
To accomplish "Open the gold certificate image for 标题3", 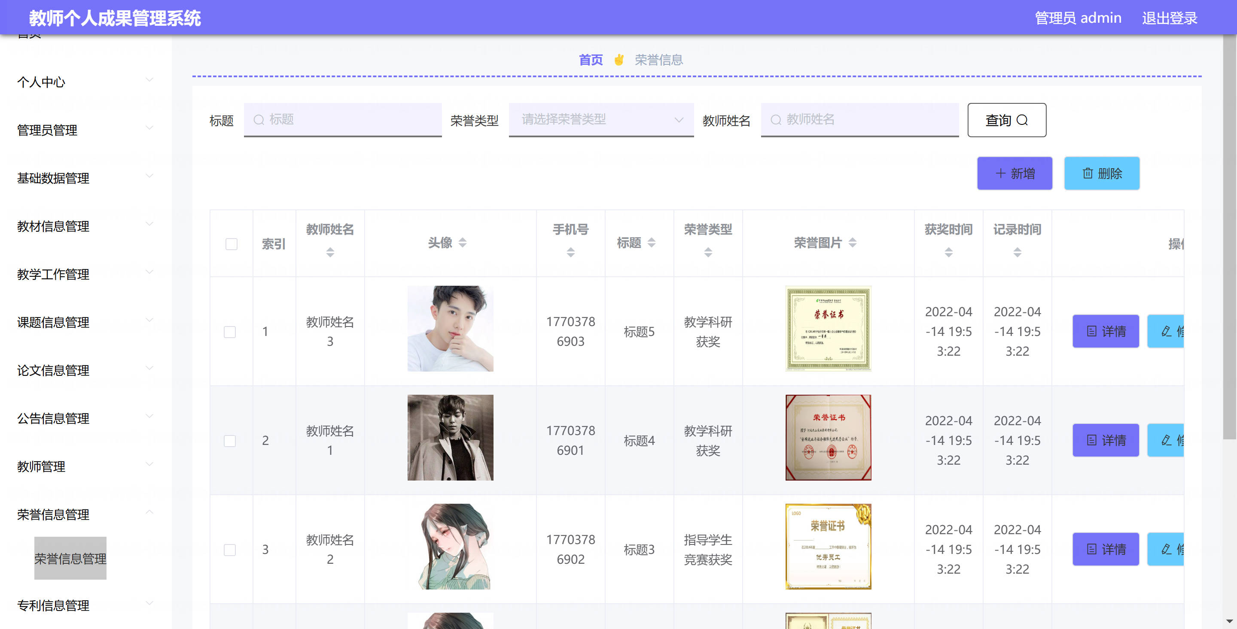I will (x=829, y=547).
